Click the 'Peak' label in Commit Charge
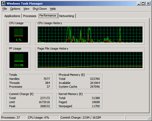The width and height of the screenshot is (152, 121). [x=12, y=106]
